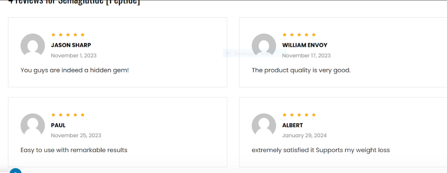Screen dimensions: 447x173
Task: Click the date November 17, 2023
Action: (x=306, y=55)
